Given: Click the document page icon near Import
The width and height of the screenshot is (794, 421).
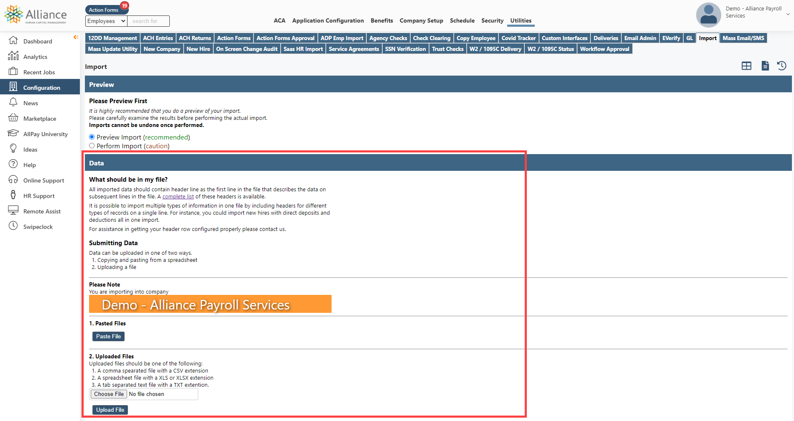Looking at the screenshot, I should (765, 66).
